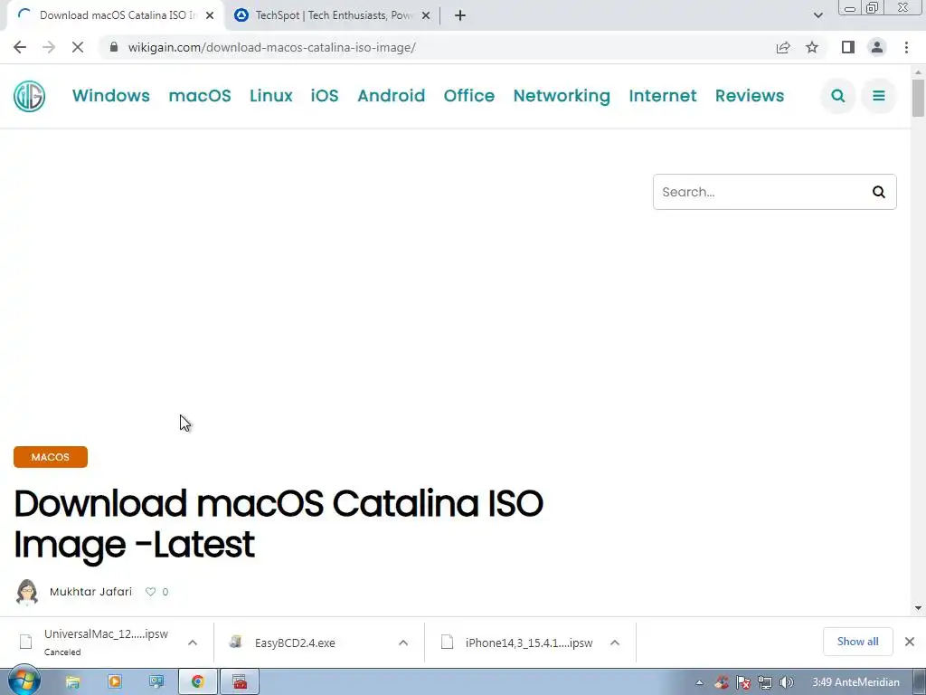Open the tab search dropdown arrow
926x695 pixels.
[817, 15]
